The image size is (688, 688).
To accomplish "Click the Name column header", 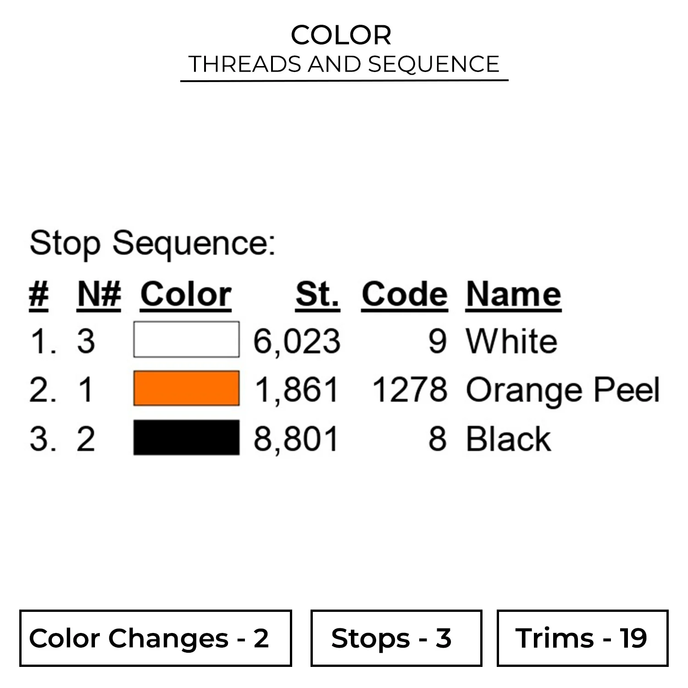I will [513, 294].
